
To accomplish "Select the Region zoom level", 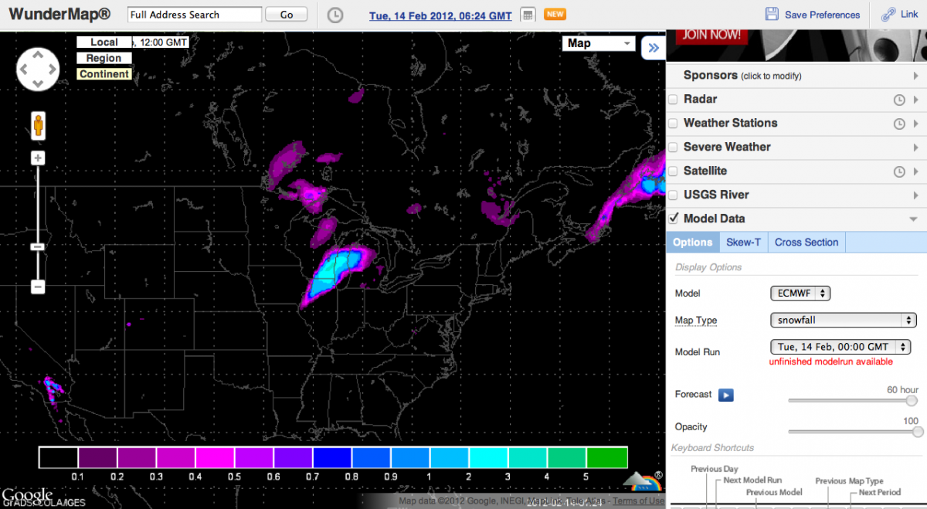I will point(104,58).
